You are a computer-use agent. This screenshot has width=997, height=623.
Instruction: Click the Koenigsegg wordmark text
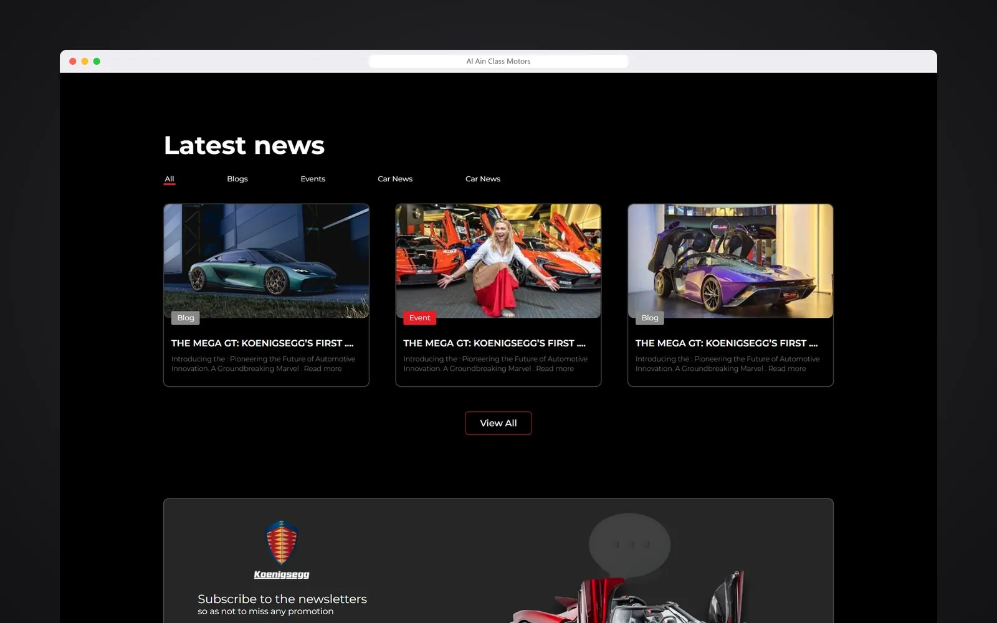click(282, 574)
